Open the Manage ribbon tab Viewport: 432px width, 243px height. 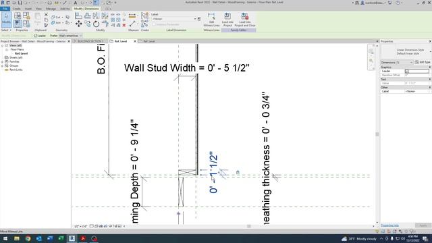click(x=51, y=9)
